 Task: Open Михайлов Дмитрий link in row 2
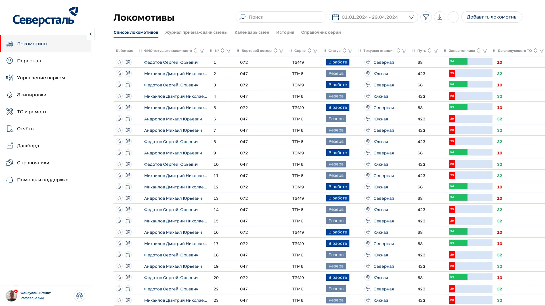[176, 74]
